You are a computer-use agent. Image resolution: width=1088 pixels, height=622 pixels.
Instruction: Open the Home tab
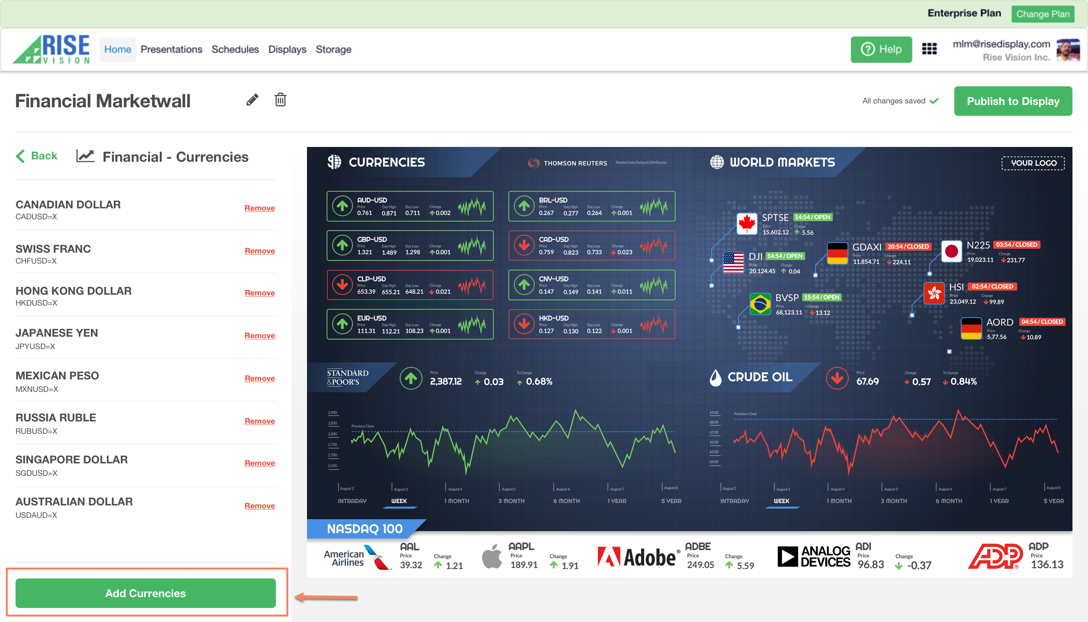pyautogui.click(x=117, y=49)
